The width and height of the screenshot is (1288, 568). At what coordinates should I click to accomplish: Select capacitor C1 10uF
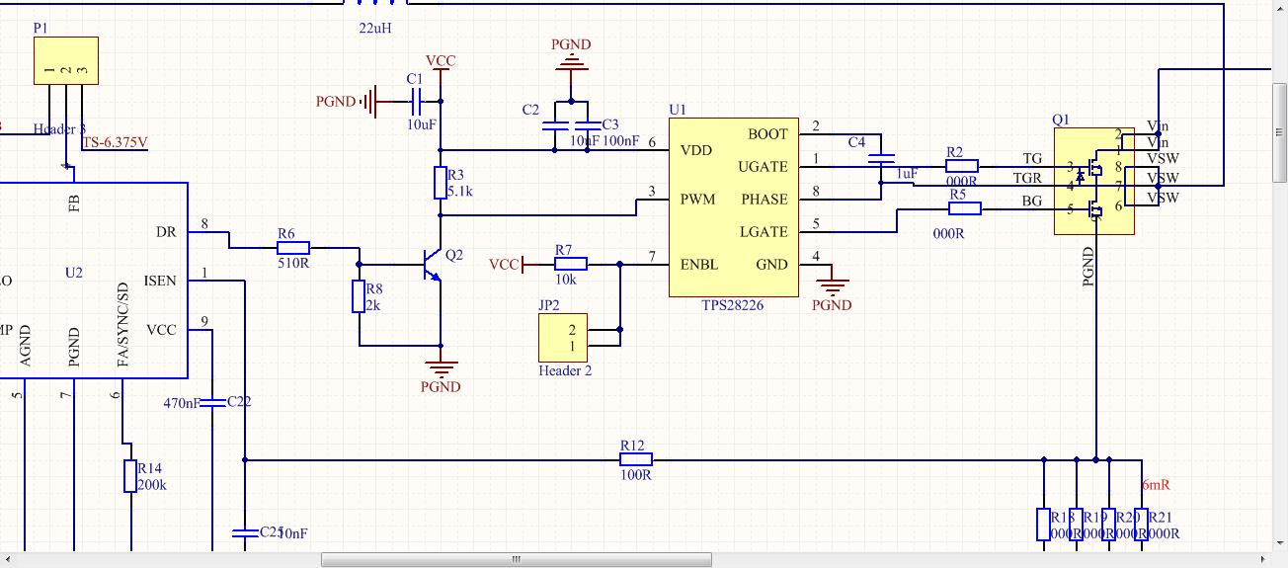pos(416,100)
